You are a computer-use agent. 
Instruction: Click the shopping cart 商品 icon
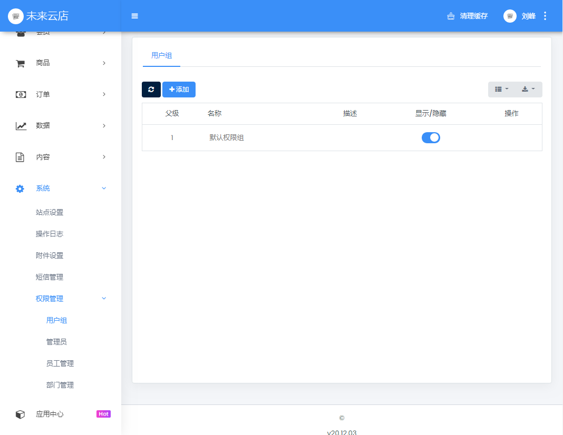(x=20, y=63)
